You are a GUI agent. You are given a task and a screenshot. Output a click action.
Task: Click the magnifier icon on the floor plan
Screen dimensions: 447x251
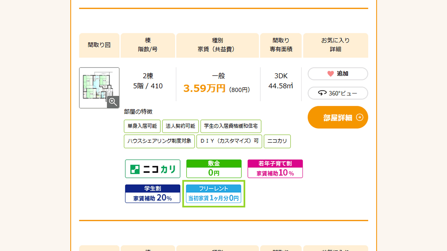tap(113, 102)
